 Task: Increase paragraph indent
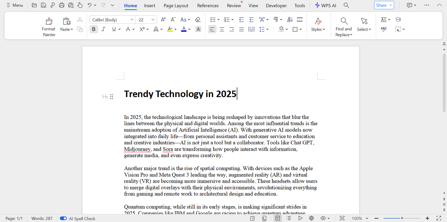pos(251,19)
